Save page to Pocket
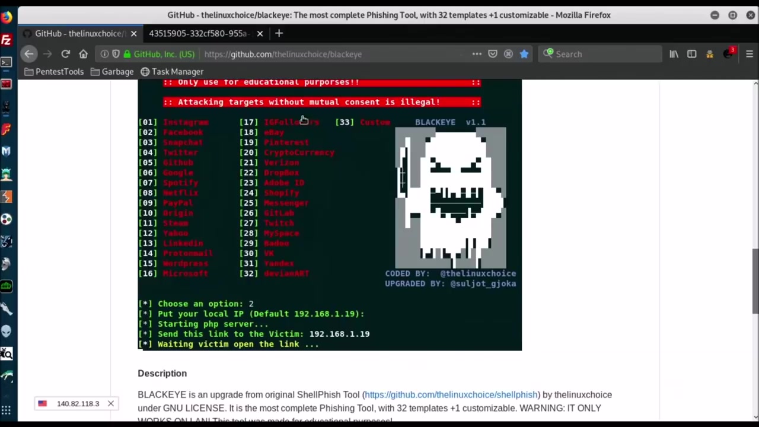 pos(492,54)
